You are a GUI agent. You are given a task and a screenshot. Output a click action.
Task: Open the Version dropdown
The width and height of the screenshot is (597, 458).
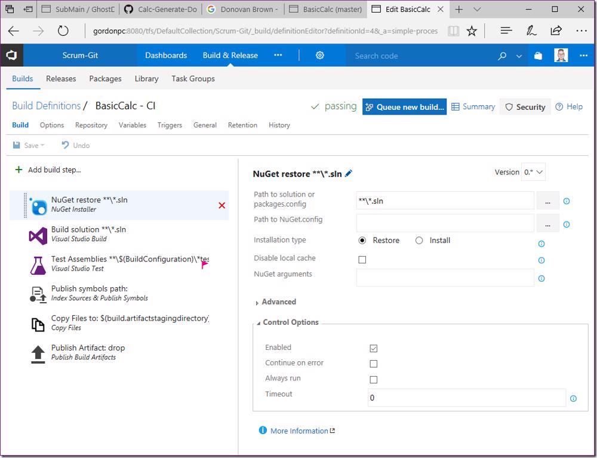[x=533, y=172]
